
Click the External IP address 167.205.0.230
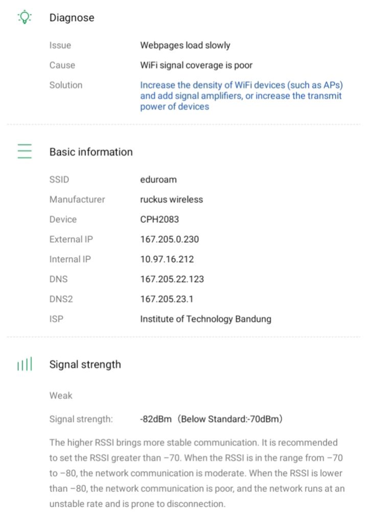(169, 239)
